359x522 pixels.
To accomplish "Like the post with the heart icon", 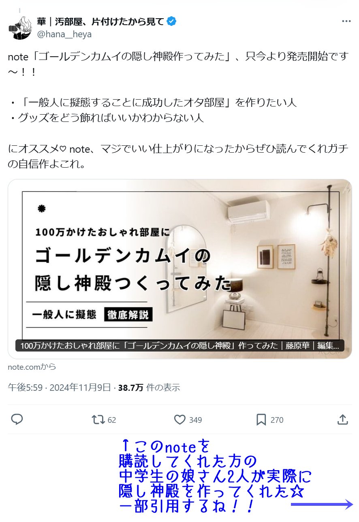I will tap(179, 420).
